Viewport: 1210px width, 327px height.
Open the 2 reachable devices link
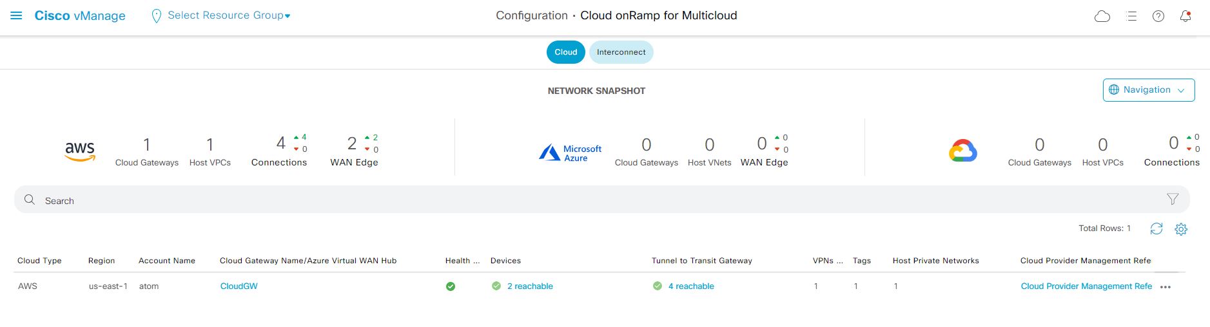pyautogui.click(x=530, y=286)
